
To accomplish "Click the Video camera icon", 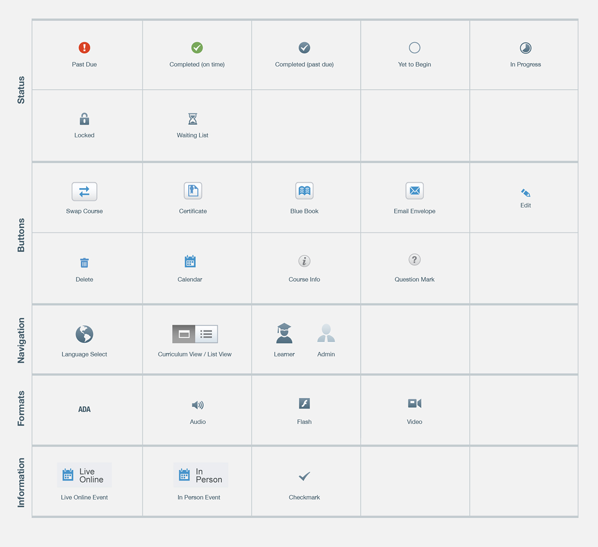I will [414, 403].
